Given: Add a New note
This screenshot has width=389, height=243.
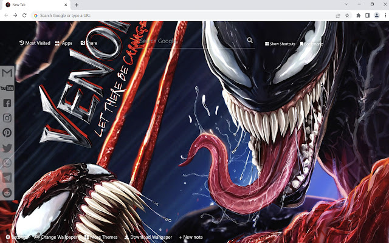Looking at the screenshot, I should click(191, 238).
